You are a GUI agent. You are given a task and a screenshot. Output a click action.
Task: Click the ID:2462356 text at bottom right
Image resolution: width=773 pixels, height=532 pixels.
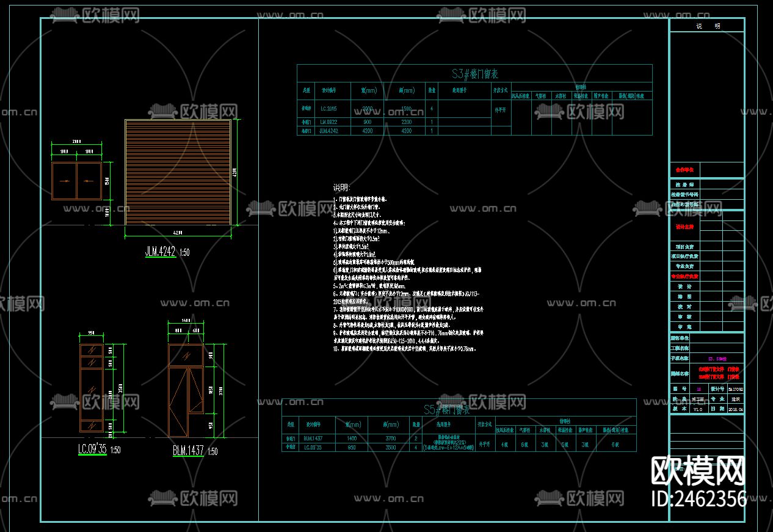click(x=700, y=498)
